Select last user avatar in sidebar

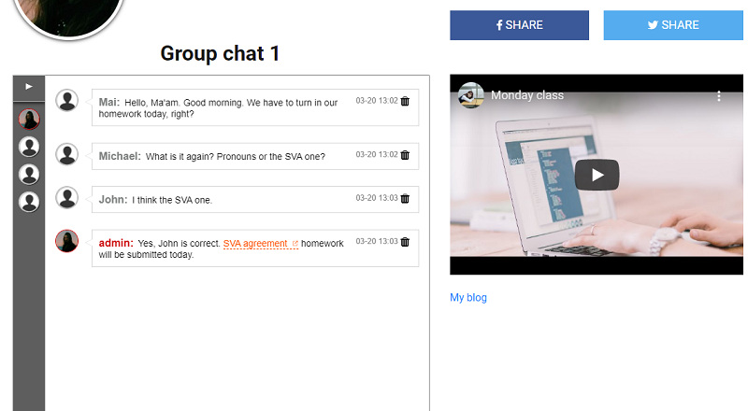[x=30, y=202]
